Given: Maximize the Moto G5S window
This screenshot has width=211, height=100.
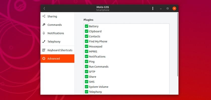Looking at the screenshot, I should click(168, 8).
